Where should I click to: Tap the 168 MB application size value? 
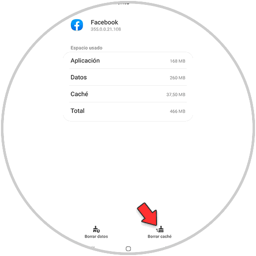click(178, 61)
